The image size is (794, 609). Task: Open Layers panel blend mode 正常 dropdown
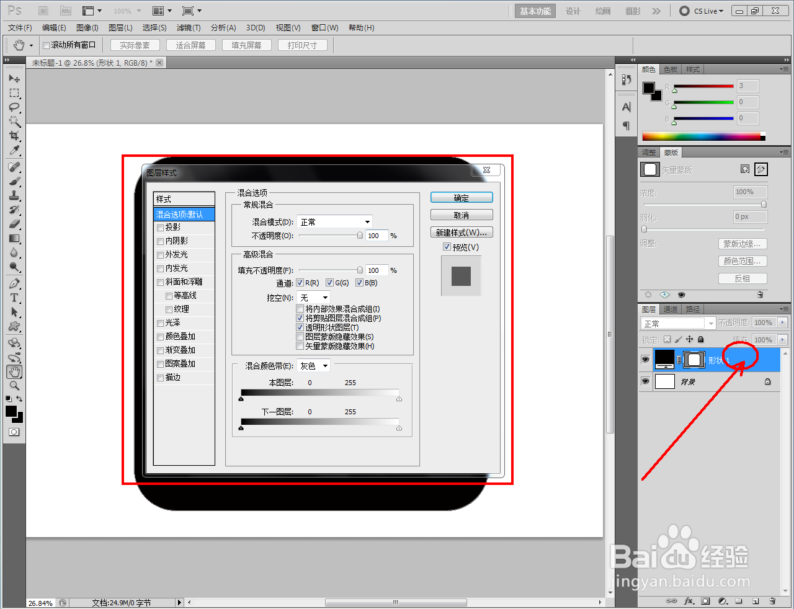tap(678, 323)
